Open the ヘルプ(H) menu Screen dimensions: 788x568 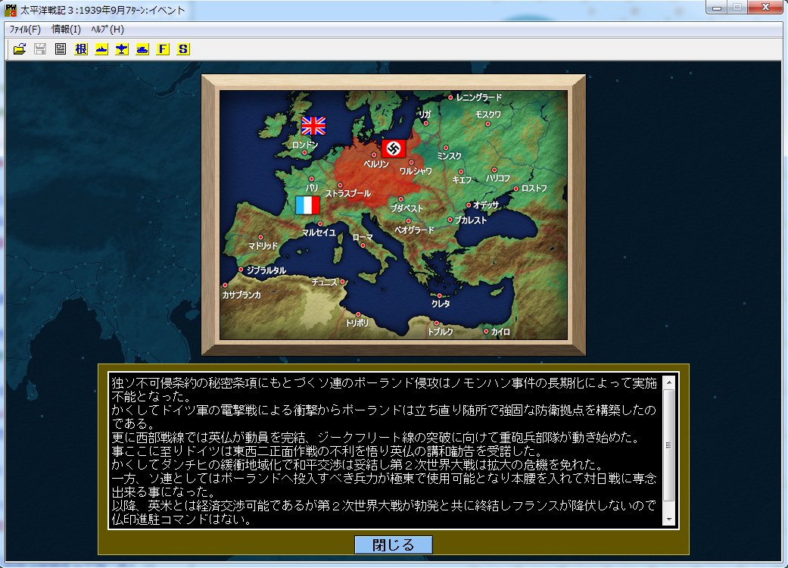click(107, 29)
